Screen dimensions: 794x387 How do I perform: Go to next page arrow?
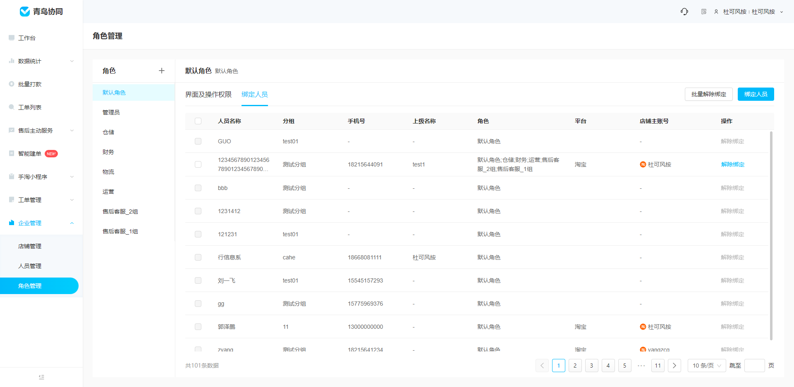pos(674,366)
